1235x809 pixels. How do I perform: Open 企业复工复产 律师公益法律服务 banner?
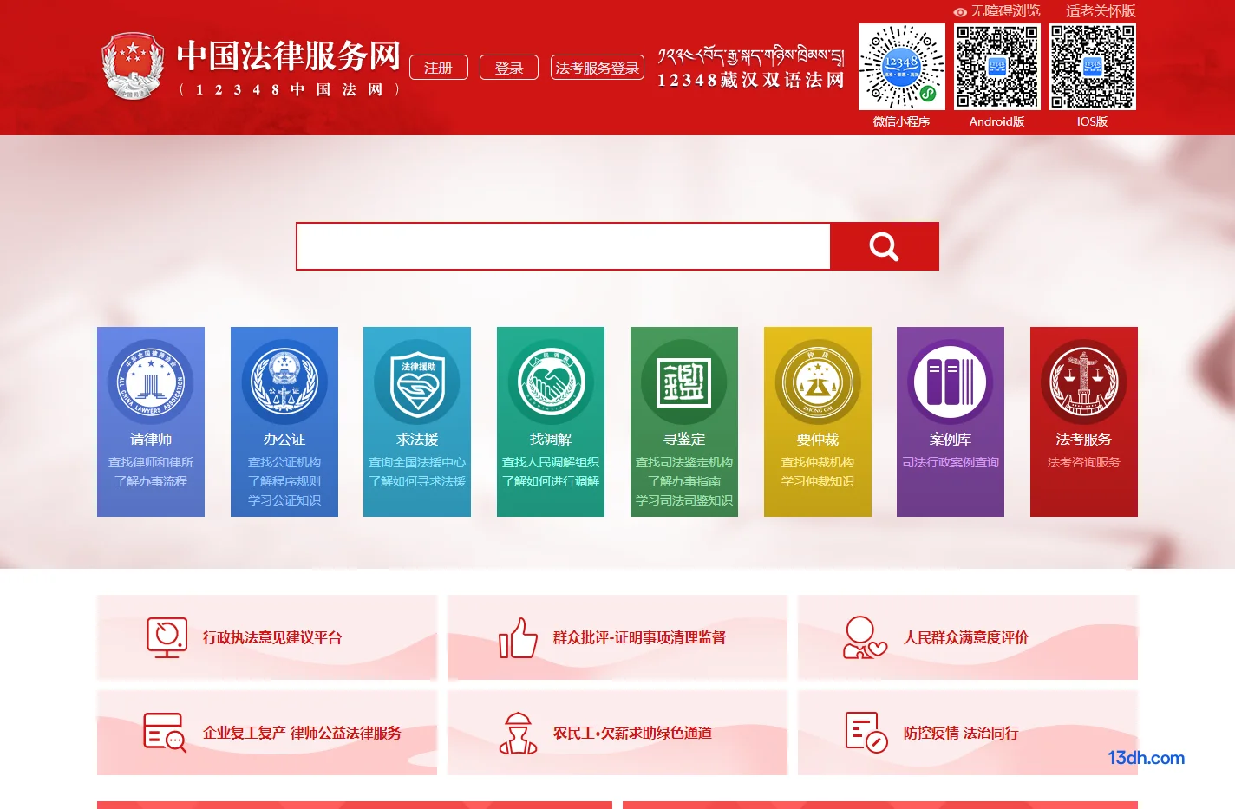[267, 733]
